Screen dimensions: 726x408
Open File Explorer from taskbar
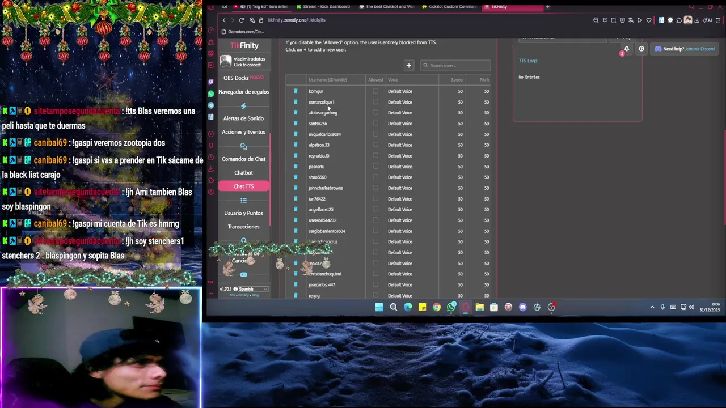pos(479,307)
